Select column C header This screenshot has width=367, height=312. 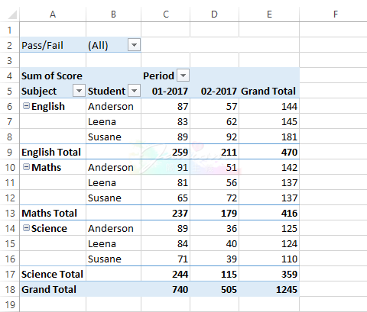tap(166, 14)
